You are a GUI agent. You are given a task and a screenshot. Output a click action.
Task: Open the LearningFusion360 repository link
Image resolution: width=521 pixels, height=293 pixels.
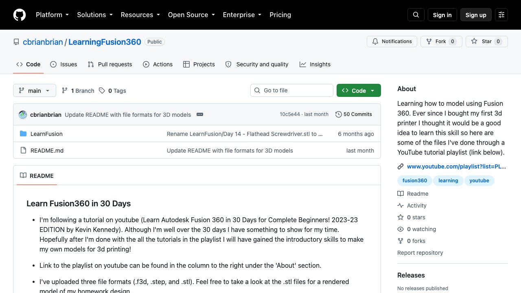pos(105,42)
